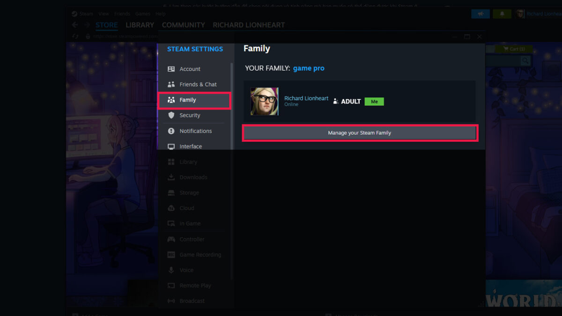Click the Library grid icon
This screenshot has height=316, width=562.
click(x=171, y=162)
